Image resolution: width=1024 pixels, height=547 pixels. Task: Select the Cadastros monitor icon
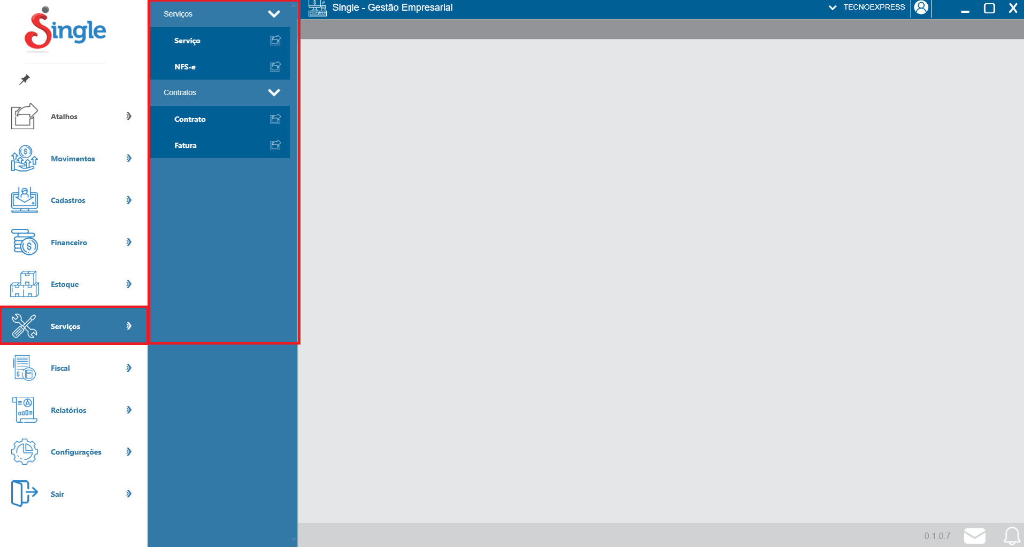click(24, 200)
